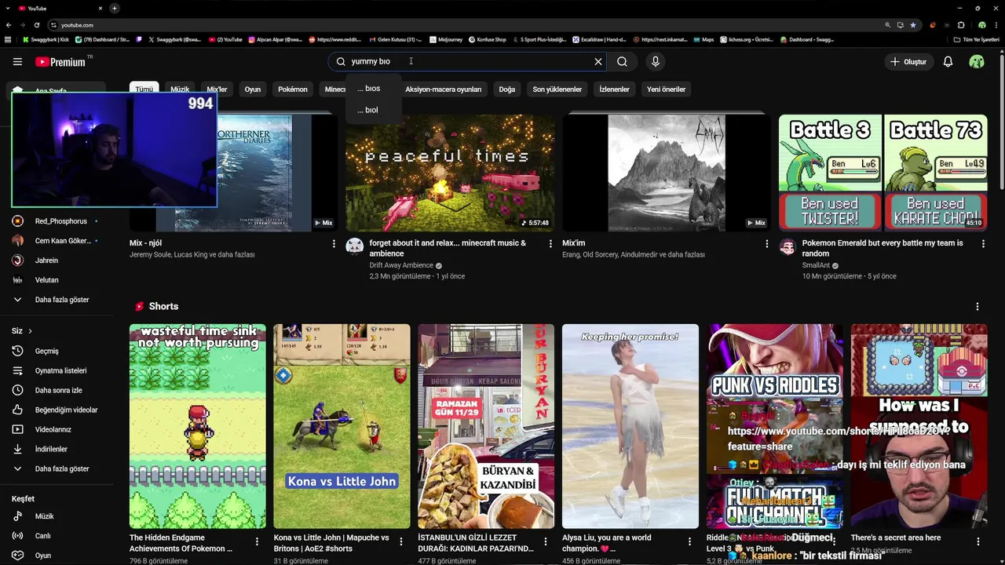This screenshot has height=565, width=1005.
Task: Select the İzlenenler filter chip
Action: (x=614, y=89)
